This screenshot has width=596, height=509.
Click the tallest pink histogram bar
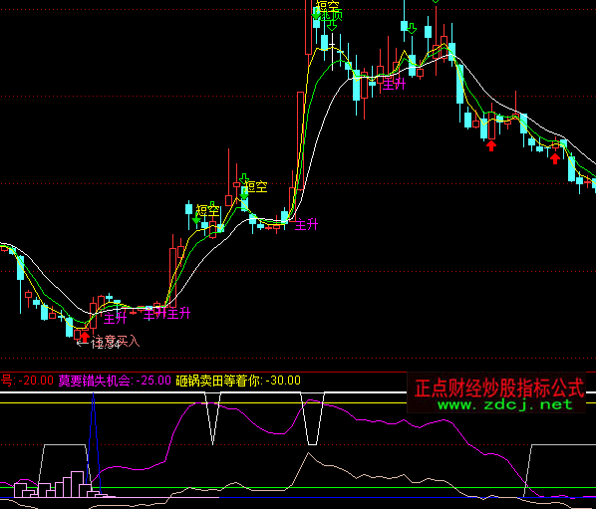[77, 484]
